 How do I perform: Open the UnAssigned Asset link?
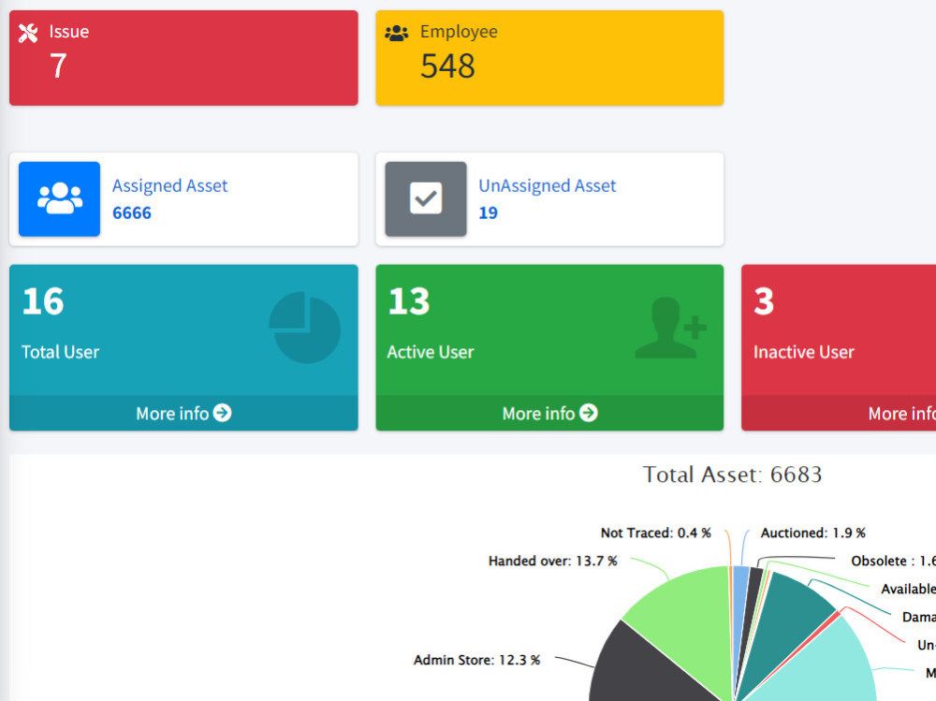pyautogui.click(x=548, y=185)
